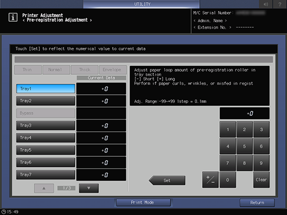This screenshot has width=287, height=215.
Task: Select the Normal paper type tab
Action: [56, 70]
